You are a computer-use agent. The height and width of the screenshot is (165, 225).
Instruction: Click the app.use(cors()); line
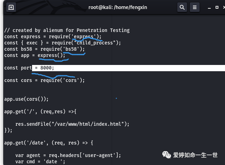tap(26, 99)
